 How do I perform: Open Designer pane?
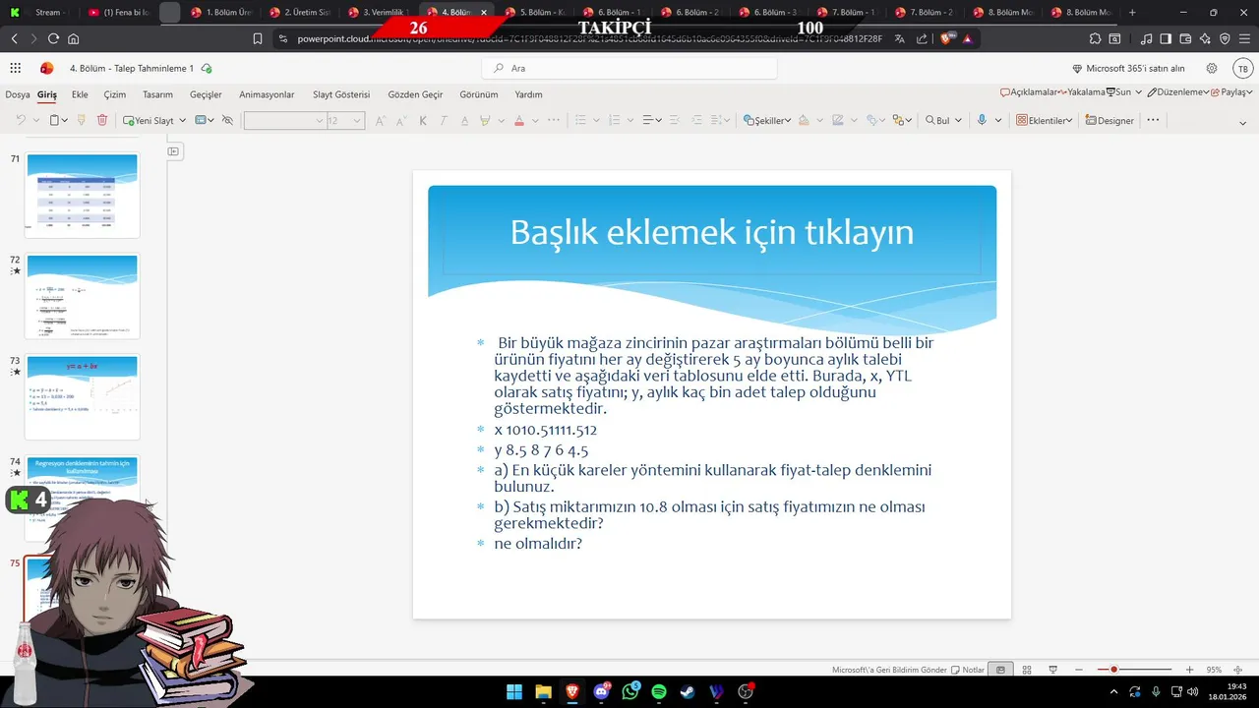[1109, 120]
